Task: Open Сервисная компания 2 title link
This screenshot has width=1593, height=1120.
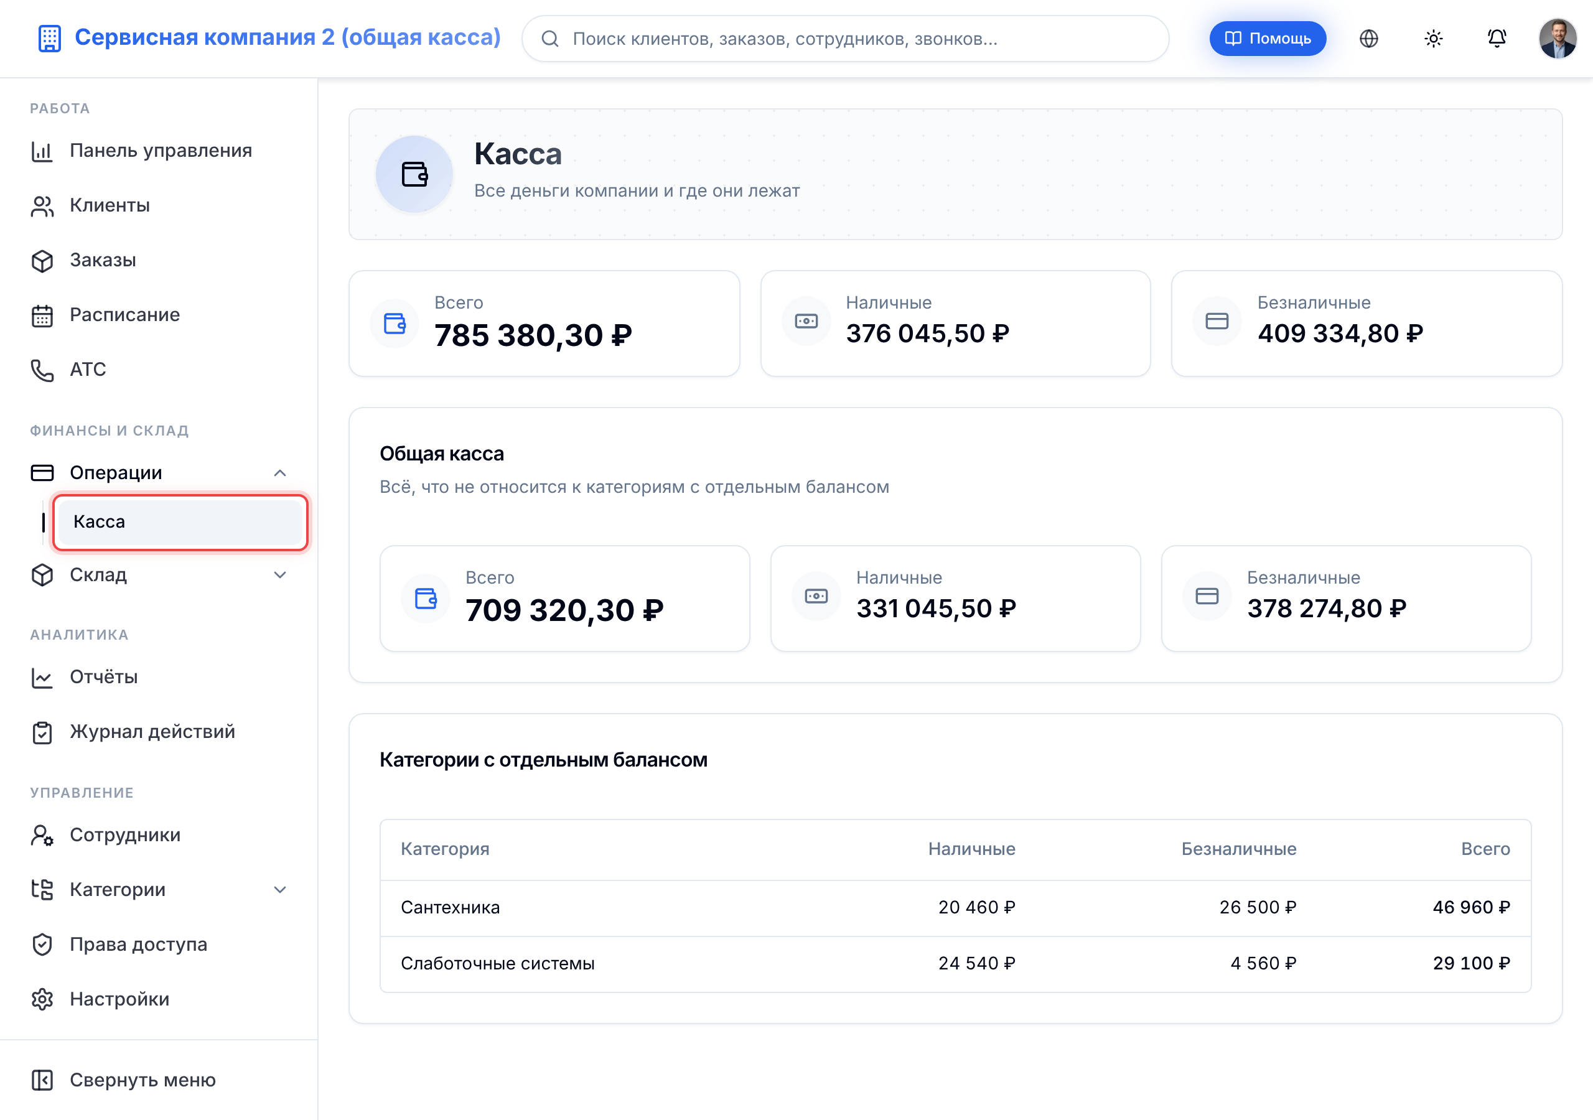Action: coord(287,37)
